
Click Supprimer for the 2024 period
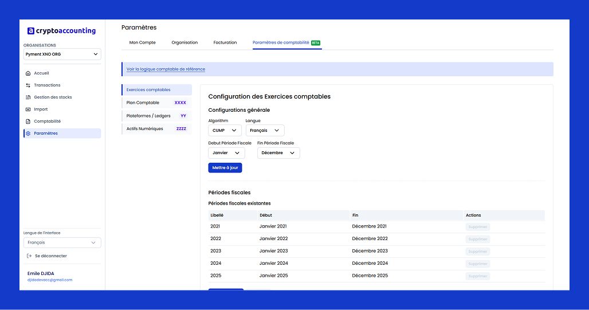478,264
